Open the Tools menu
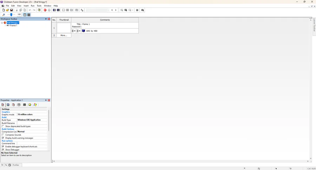 39,6
